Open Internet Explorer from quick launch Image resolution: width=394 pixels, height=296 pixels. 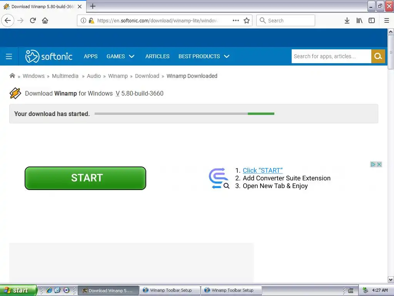click(49, 290)
